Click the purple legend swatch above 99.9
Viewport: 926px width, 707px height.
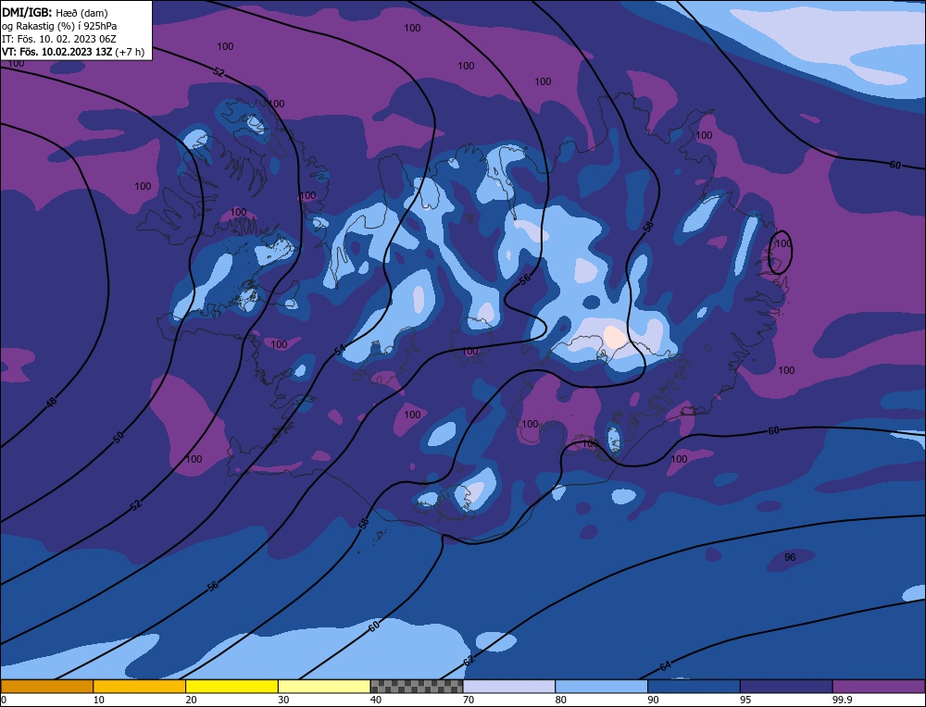(879, 687)
